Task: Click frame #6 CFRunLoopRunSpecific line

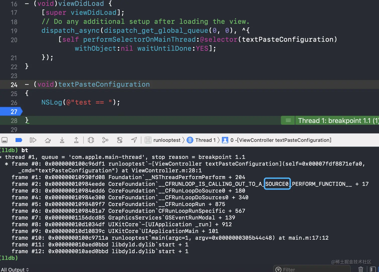Action: tap(128, 211)
